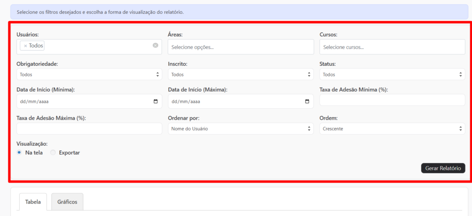Open calendar picker for Data de Início (Máxima)

307,101
